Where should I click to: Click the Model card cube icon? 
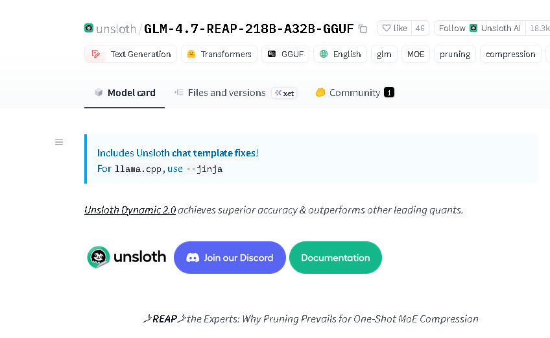pyautogui.click(x=99, y=92)
